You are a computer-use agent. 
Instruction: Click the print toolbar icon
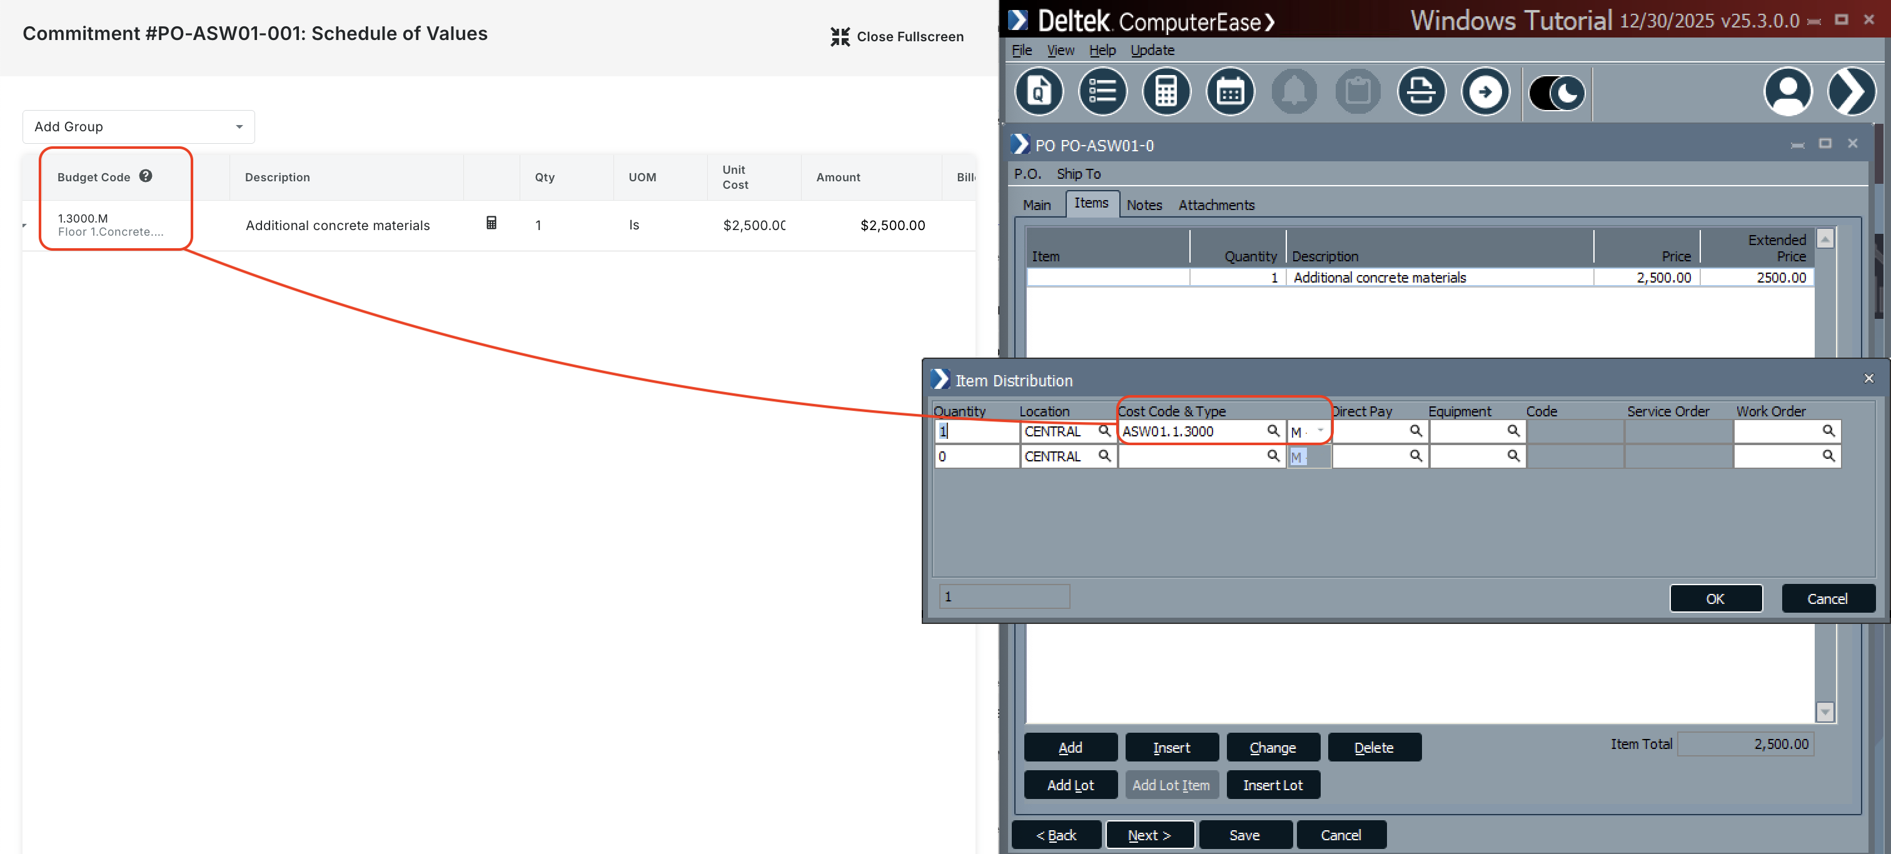[1421, 91]
